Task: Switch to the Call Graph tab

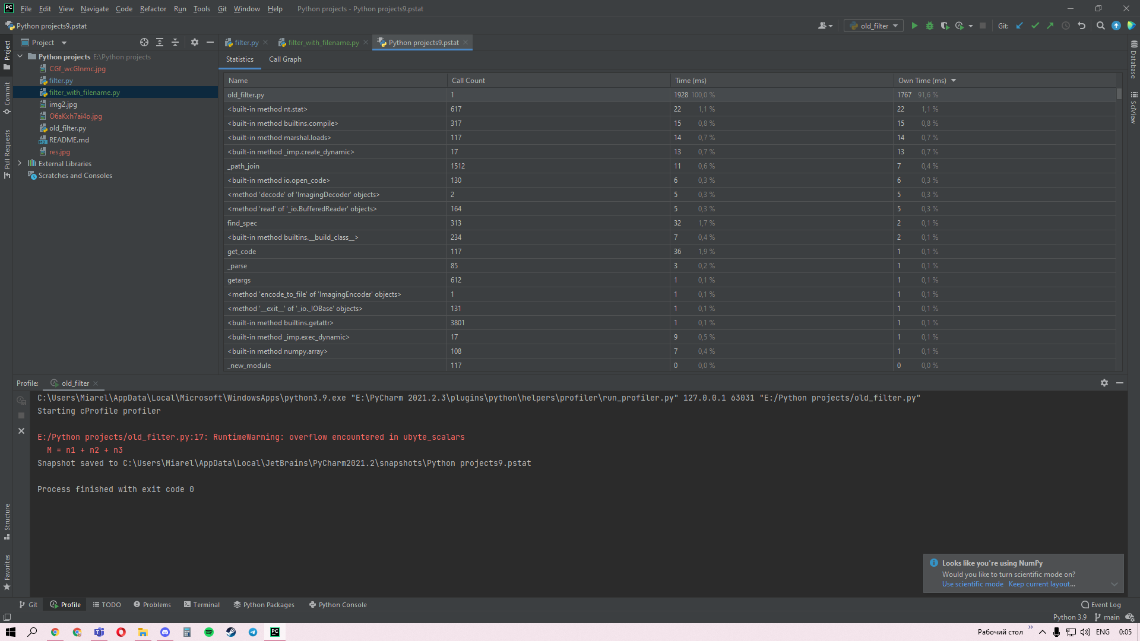Action: coord(285,59)
